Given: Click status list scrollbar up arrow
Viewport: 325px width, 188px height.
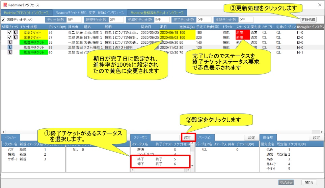Looking at the screenshot, I should pyautogui.click(x=193, y=143).
